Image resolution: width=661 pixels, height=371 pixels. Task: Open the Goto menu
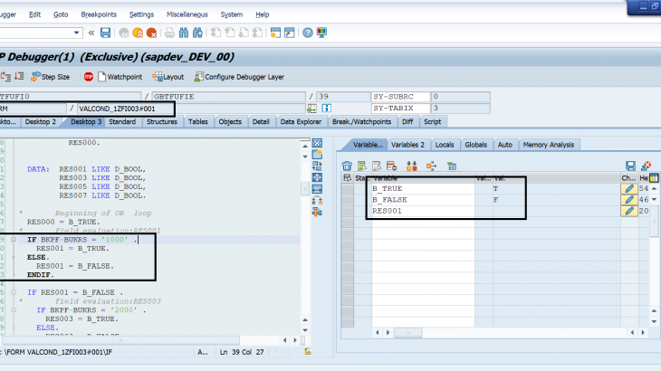pos(61,14)
